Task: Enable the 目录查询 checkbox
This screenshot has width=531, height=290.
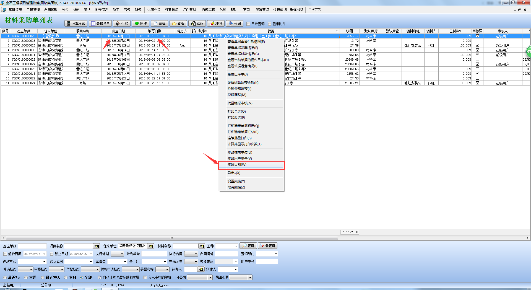Action: click(x=248, y=24)
